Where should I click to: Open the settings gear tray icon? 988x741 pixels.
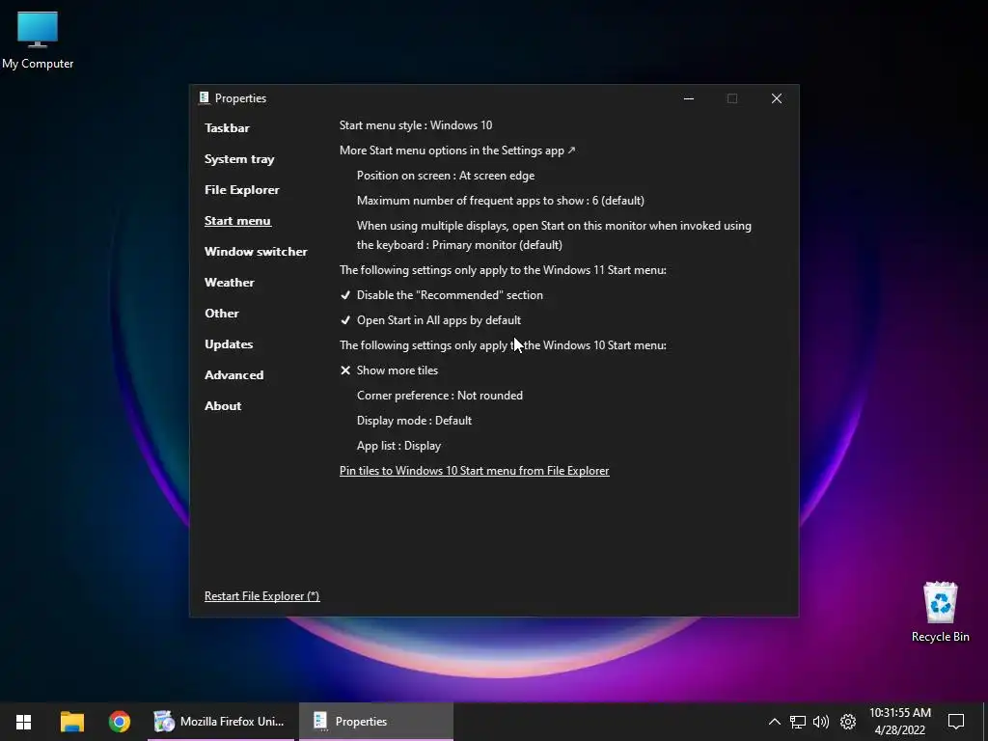[848, 722]
